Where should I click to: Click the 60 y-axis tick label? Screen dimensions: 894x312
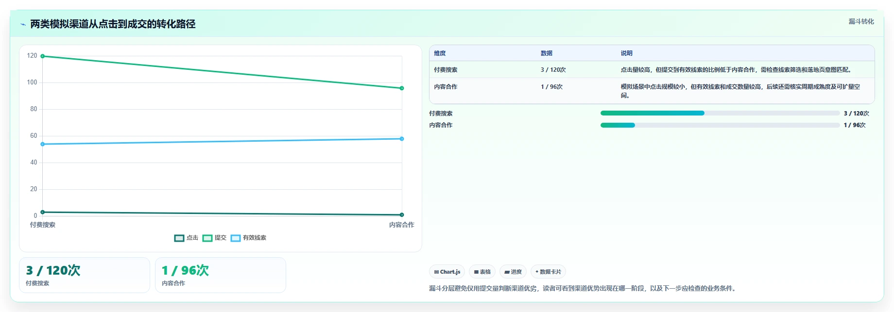(x=34, y=136)
